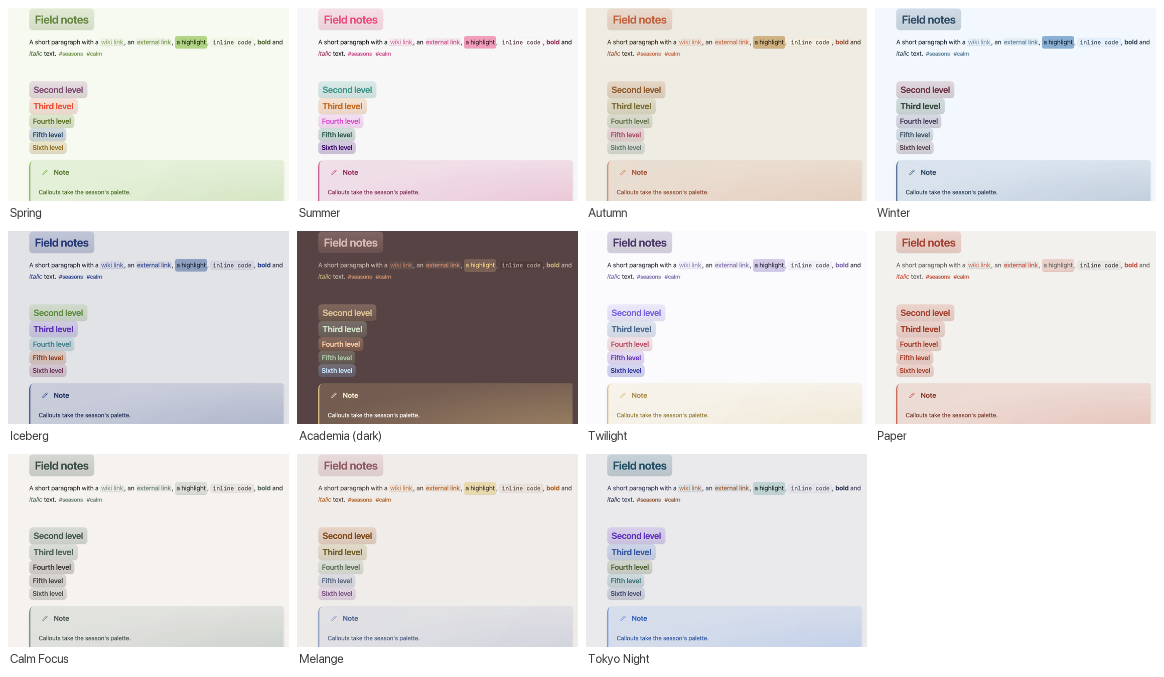
Task: Click the pencil icon in Paper's Note callout
Action: (912, 395)
